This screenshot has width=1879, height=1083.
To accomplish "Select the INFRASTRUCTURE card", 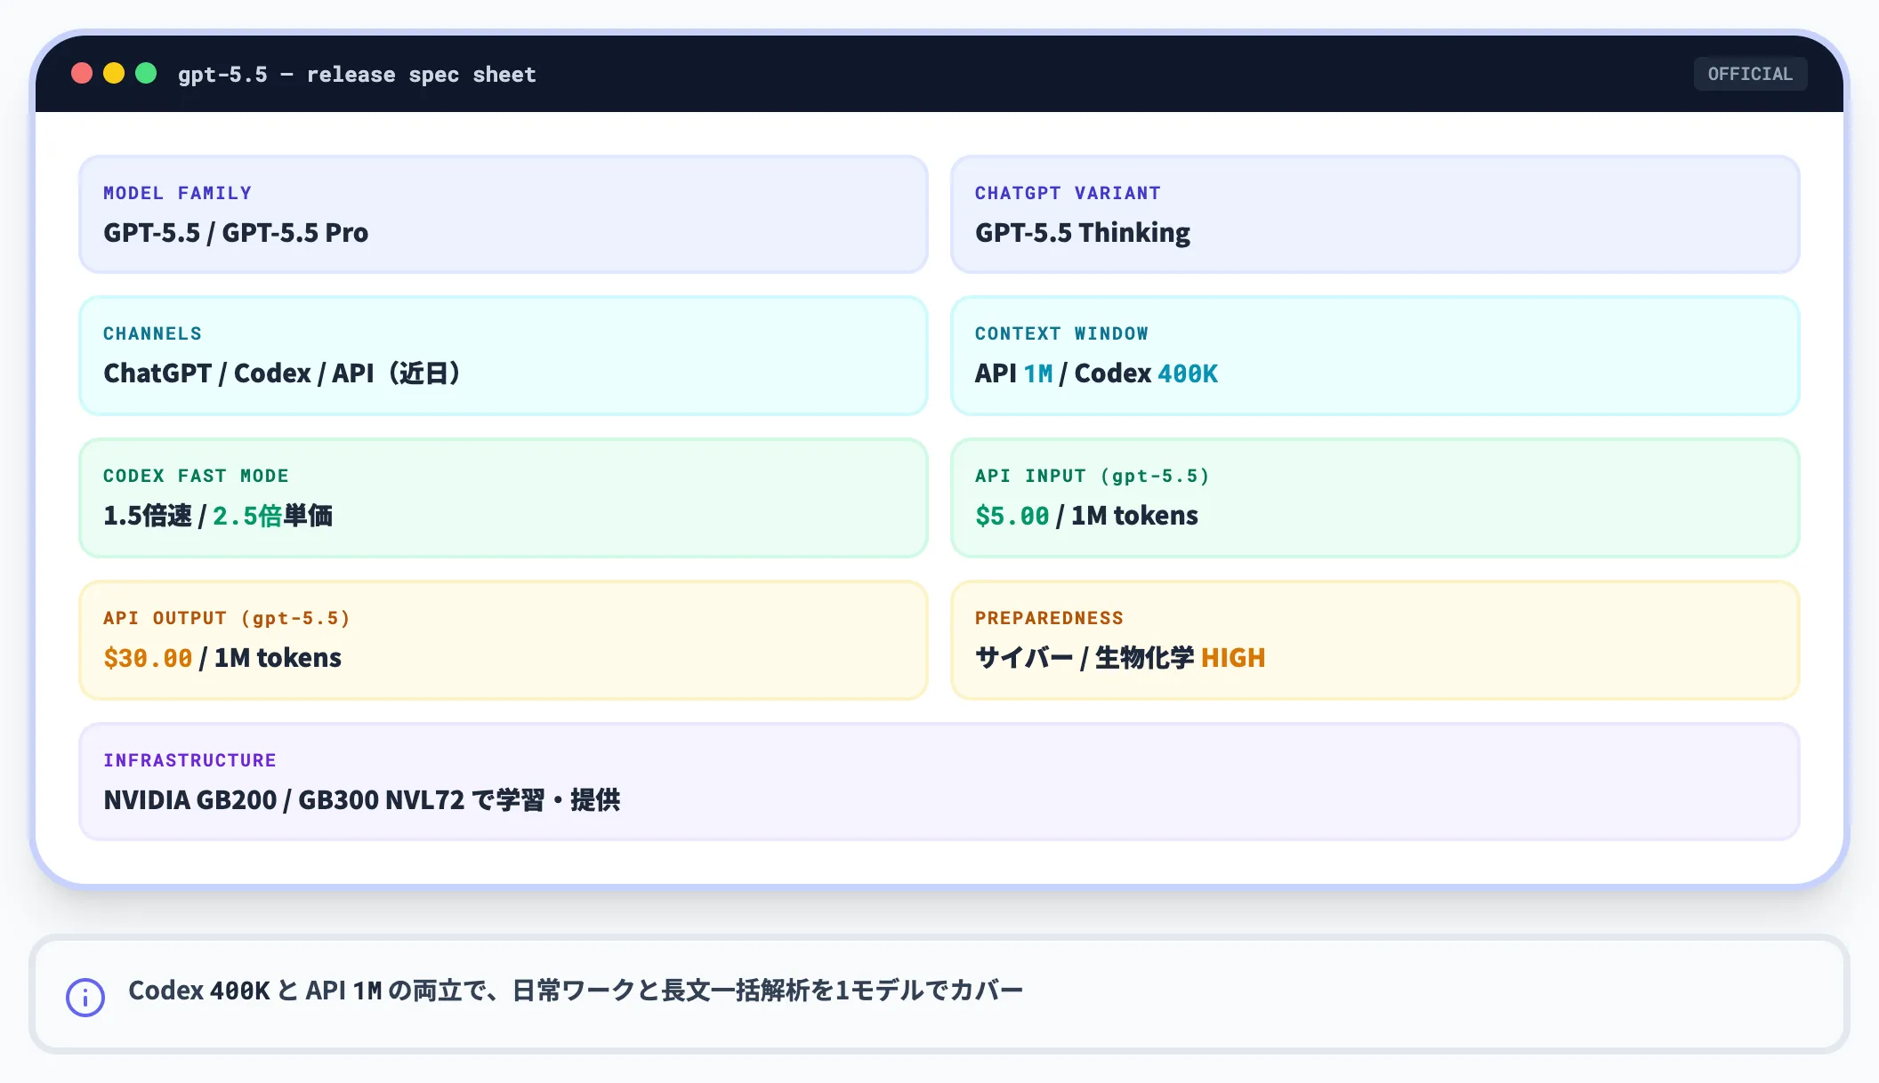I will 939,782.
